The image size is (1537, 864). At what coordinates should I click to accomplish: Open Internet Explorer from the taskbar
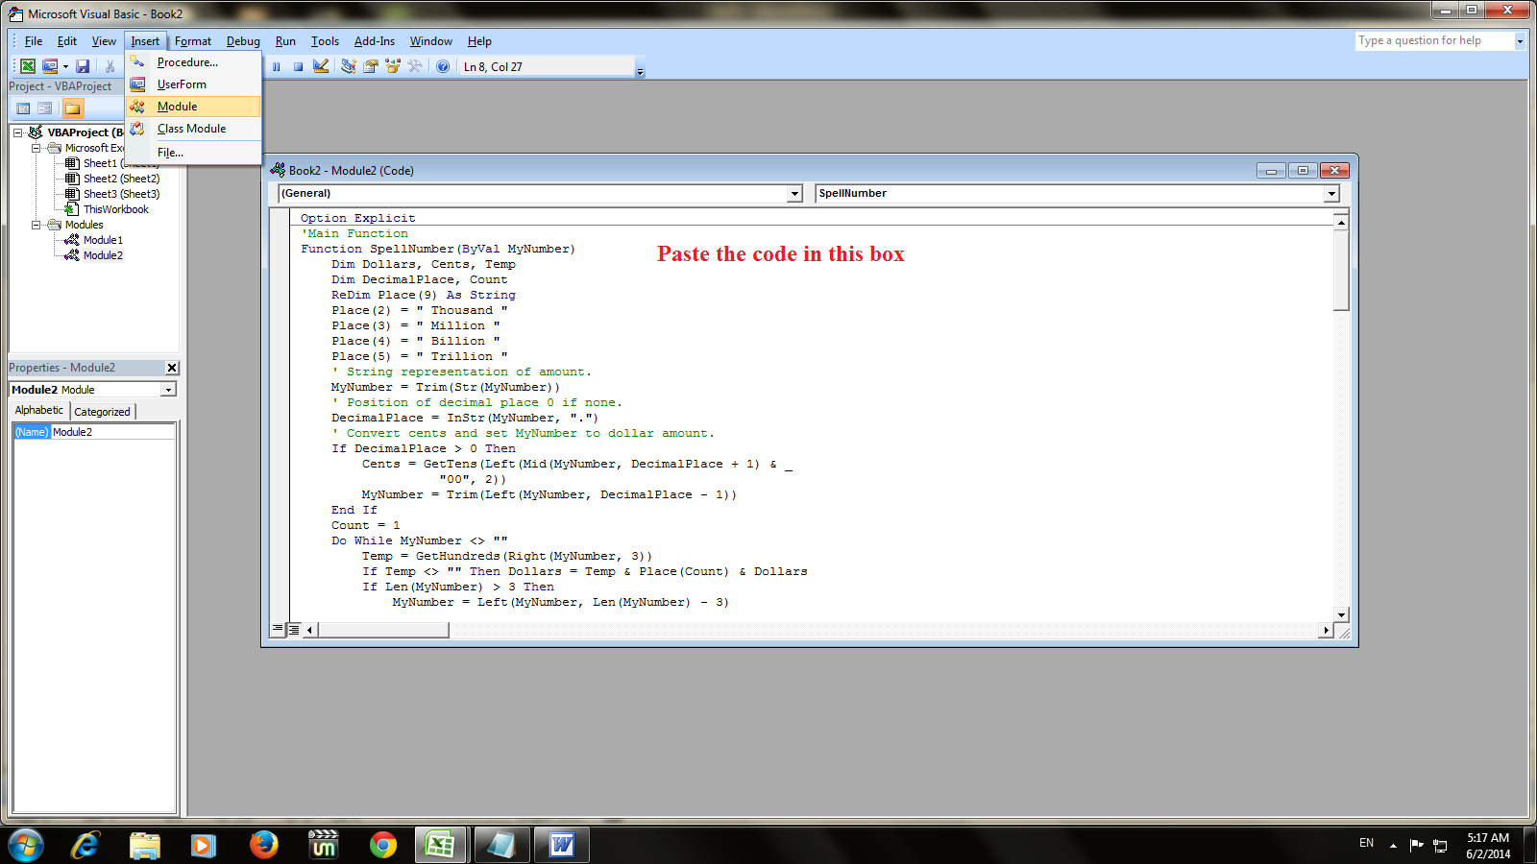coord(85,845)
